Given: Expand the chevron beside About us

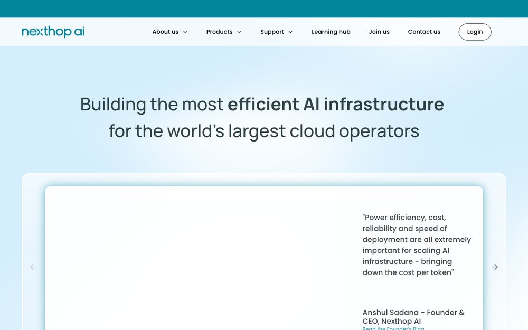Looking at the screenshot, I should 185,32.
